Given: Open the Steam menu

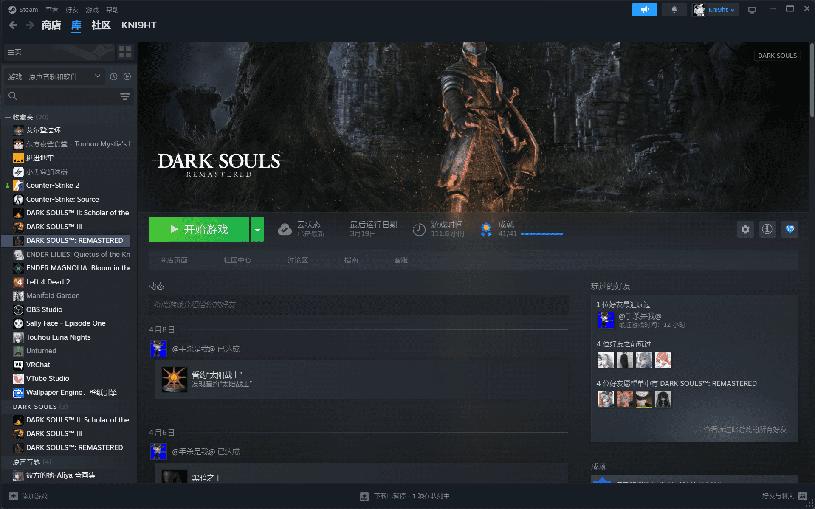Looking at the screenshot, I should point(24,10).
